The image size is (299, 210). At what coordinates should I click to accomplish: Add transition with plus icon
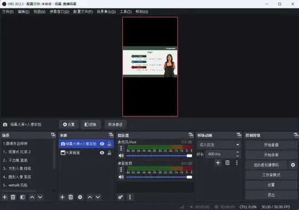tap(218, 163)
